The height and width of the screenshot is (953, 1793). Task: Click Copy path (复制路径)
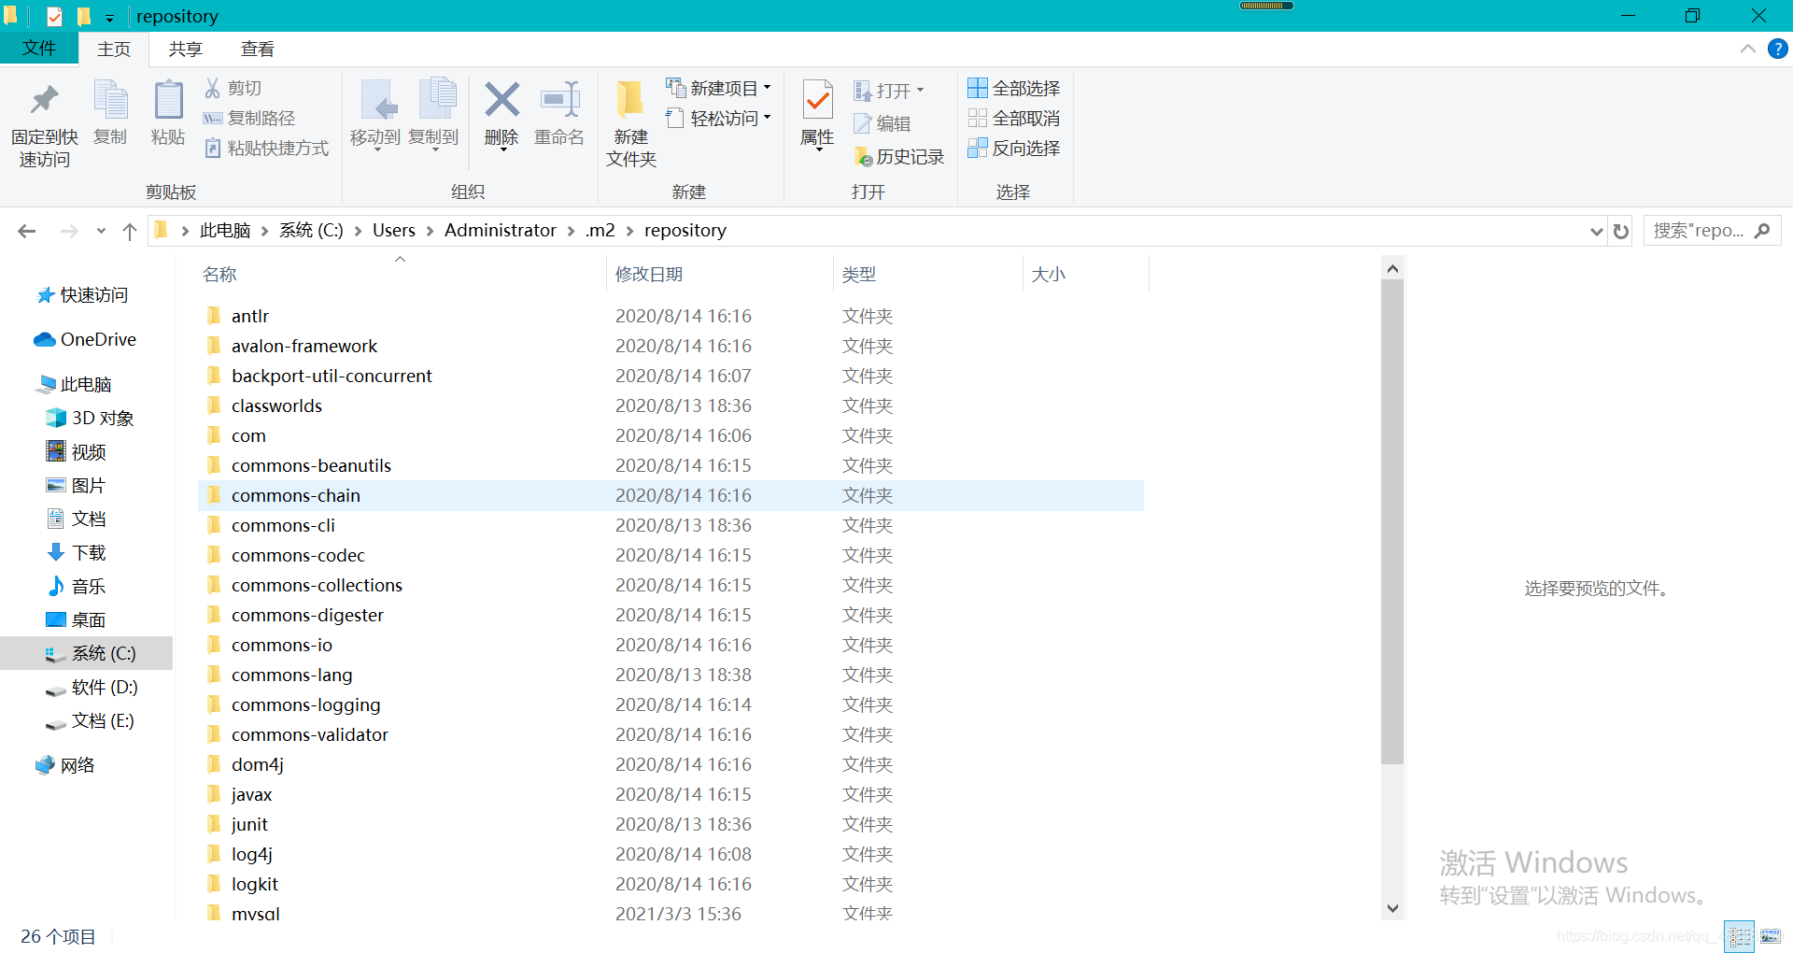coord(248,118)
